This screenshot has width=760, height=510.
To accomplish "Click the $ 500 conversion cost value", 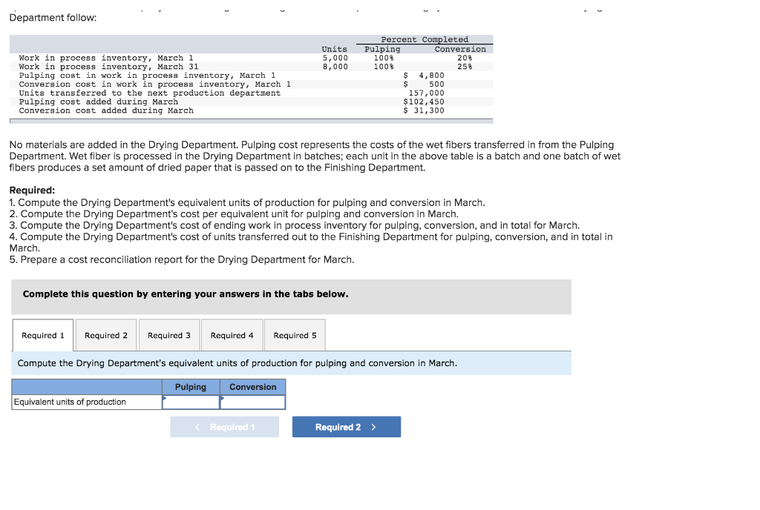I will (x=424, y=85).
